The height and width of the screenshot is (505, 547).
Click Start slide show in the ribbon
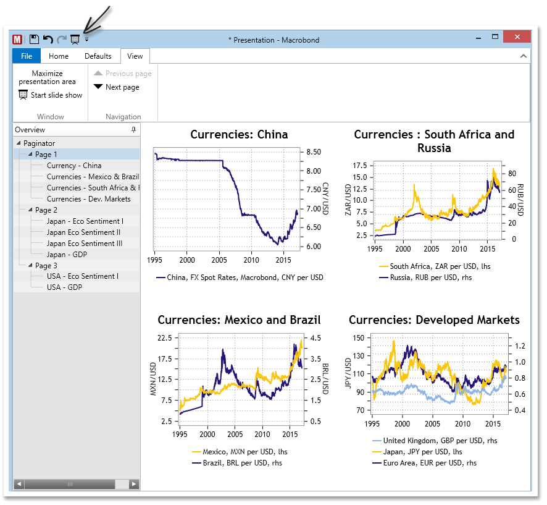click(x=51, y=95)
